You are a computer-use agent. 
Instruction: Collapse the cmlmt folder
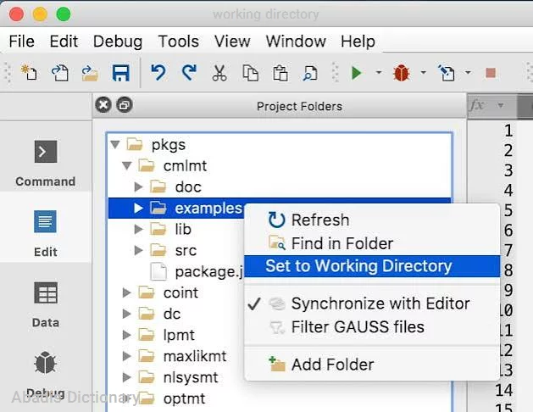tap(127, 165)
